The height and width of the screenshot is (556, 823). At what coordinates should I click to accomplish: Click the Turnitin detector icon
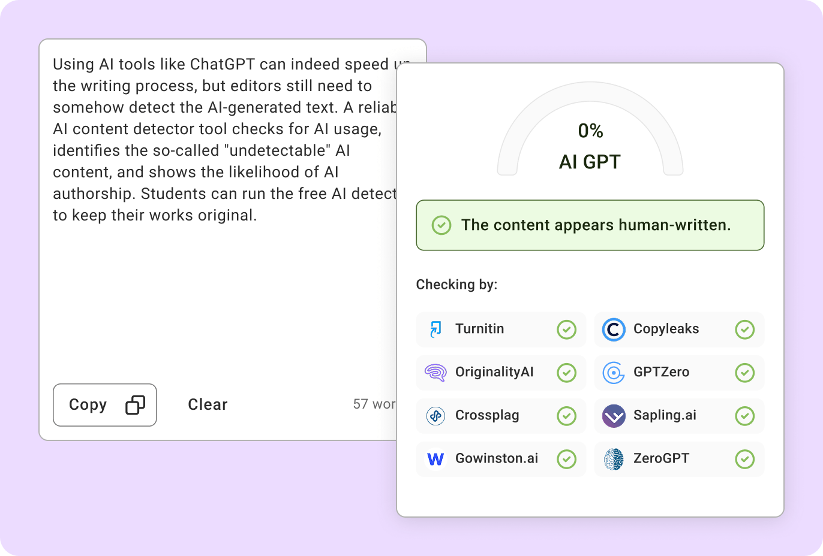(435, 329)
